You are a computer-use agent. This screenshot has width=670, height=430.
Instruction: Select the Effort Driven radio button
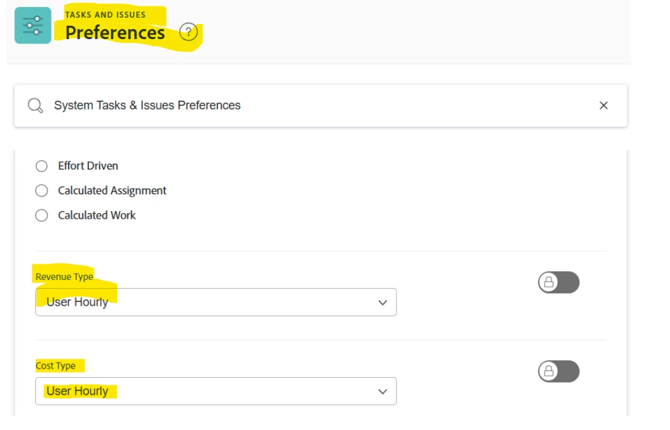coord(42,166)
